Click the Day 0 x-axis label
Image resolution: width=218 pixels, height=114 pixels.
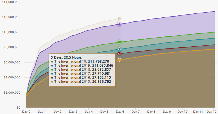(x=26, y=112)
